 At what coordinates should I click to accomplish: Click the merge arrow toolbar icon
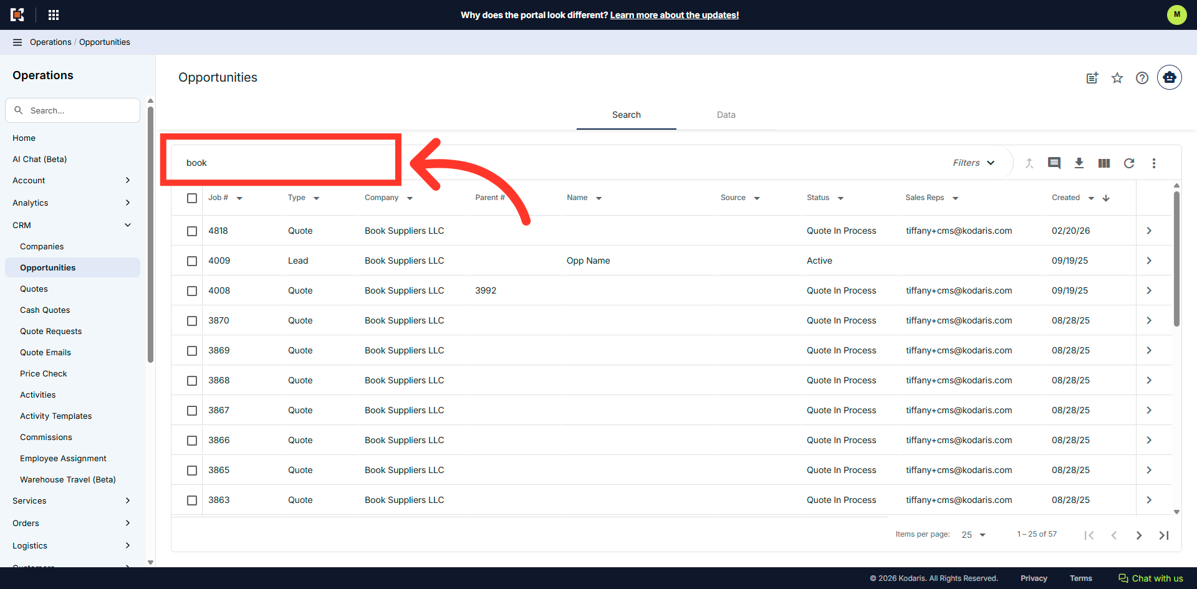pos(1029,163)
